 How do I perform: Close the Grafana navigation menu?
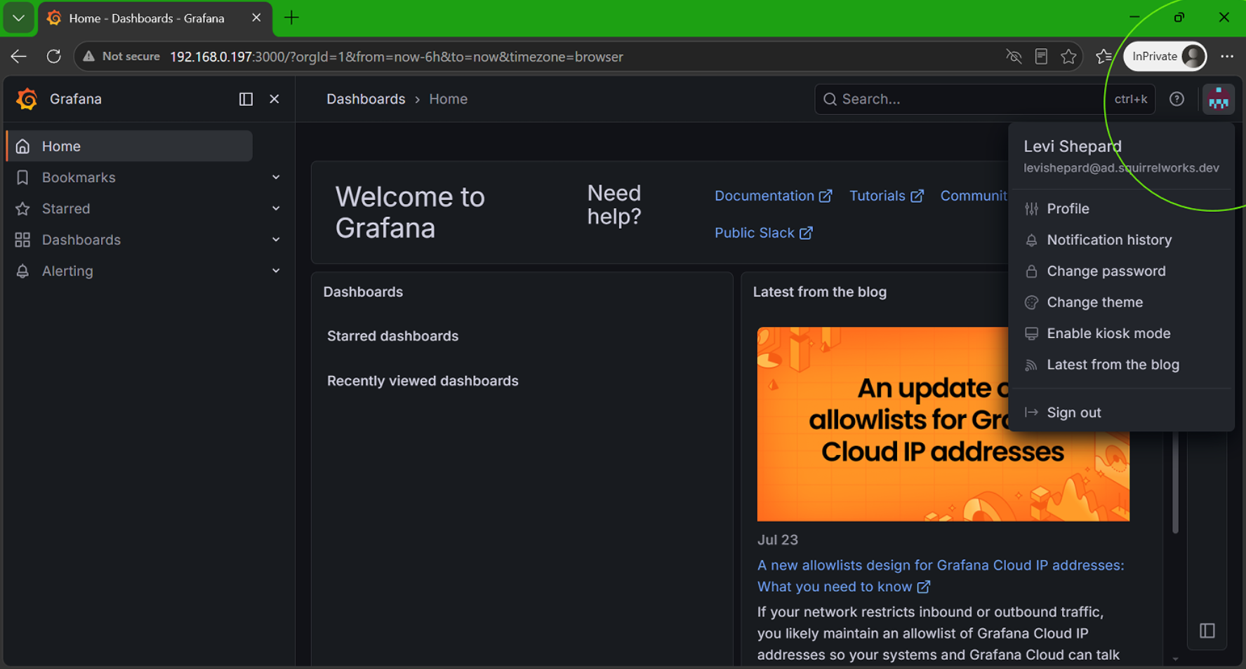pyautogui.click(x=274, y=99)
